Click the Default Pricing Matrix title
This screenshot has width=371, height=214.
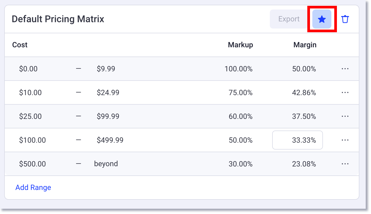click(x=58, y=19)
